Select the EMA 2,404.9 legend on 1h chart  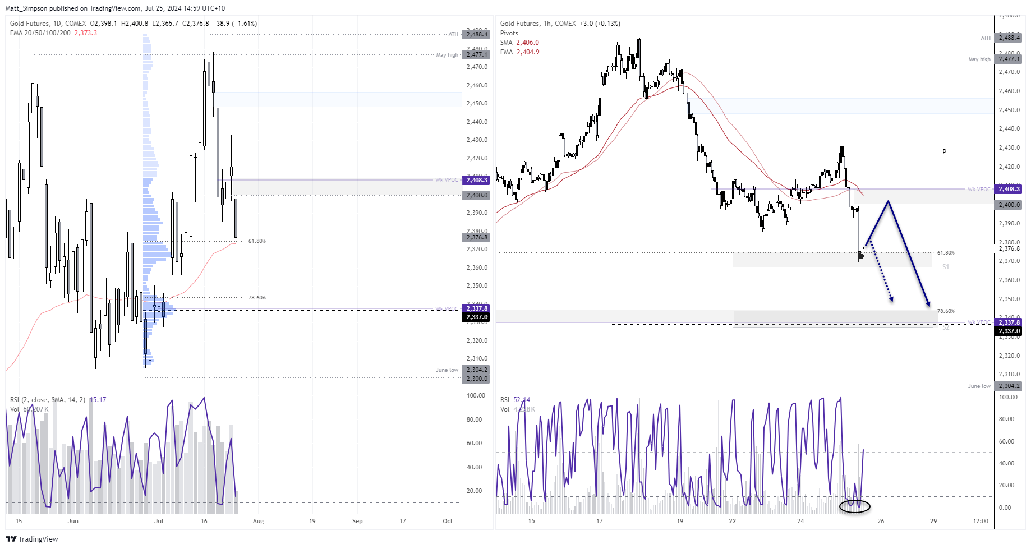(519, 52)
